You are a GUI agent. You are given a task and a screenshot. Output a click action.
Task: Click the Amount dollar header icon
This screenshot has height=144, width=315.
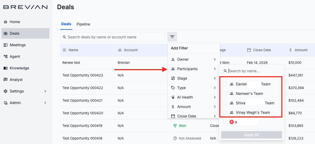(x=290, y=50)
